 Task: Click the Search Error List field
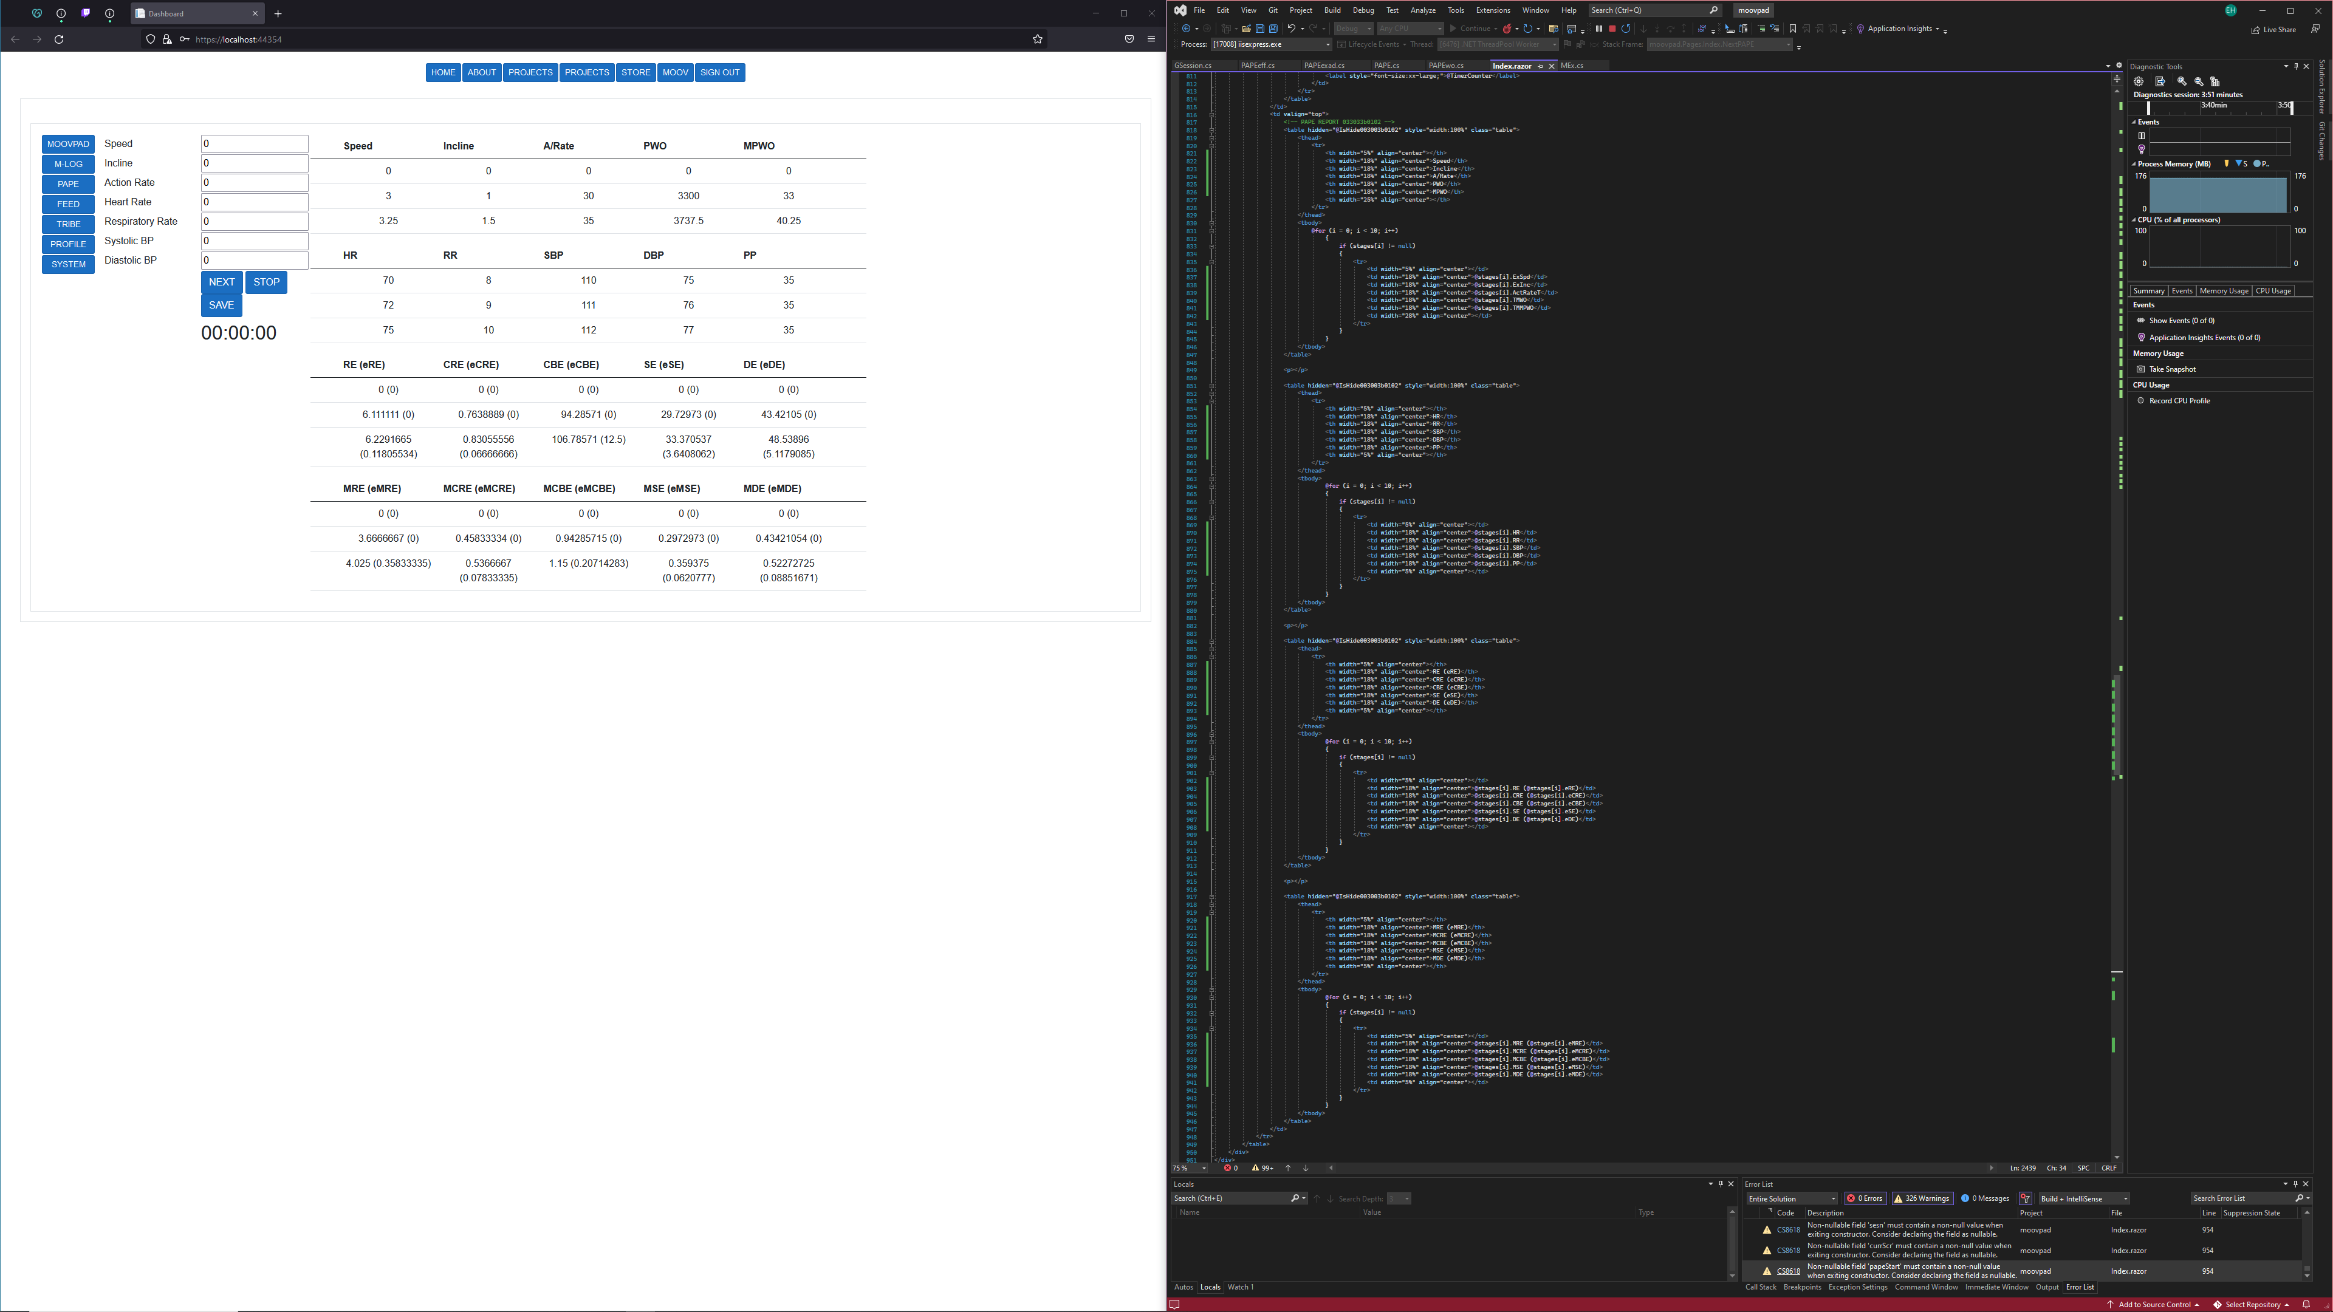pyautogui.click(x=2250, y=1199)
